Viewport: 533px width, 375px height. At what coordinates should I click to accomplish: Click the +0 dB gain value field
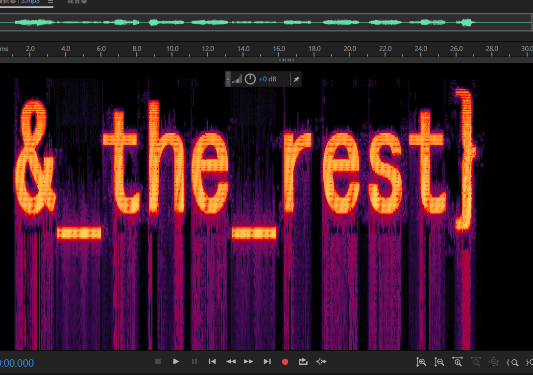click(x=267, y=79)
